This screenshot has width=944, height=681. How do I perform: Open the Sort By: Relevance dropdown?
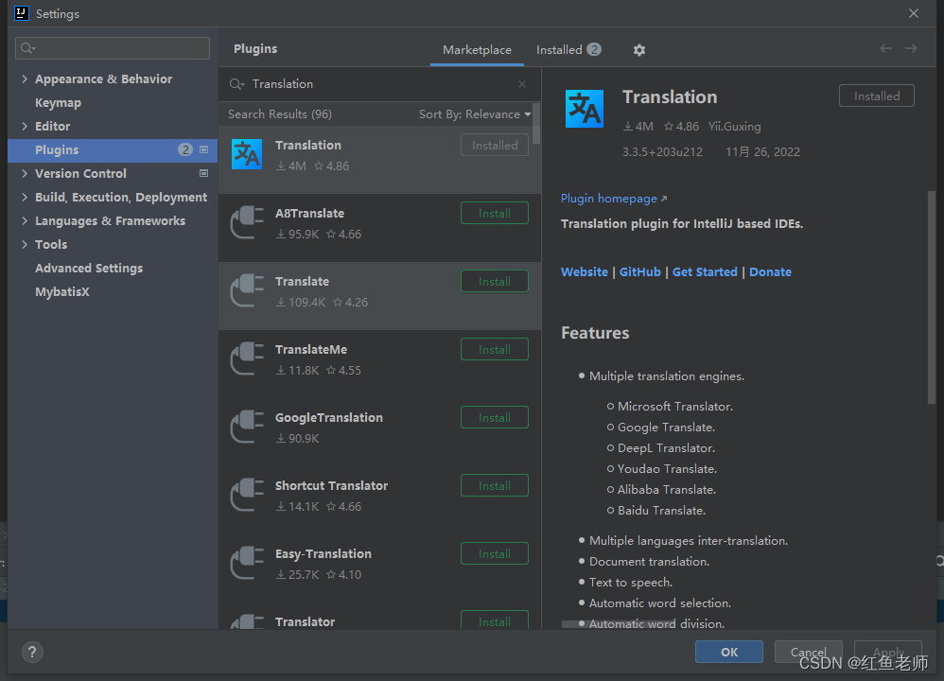(x=475, y=114)
